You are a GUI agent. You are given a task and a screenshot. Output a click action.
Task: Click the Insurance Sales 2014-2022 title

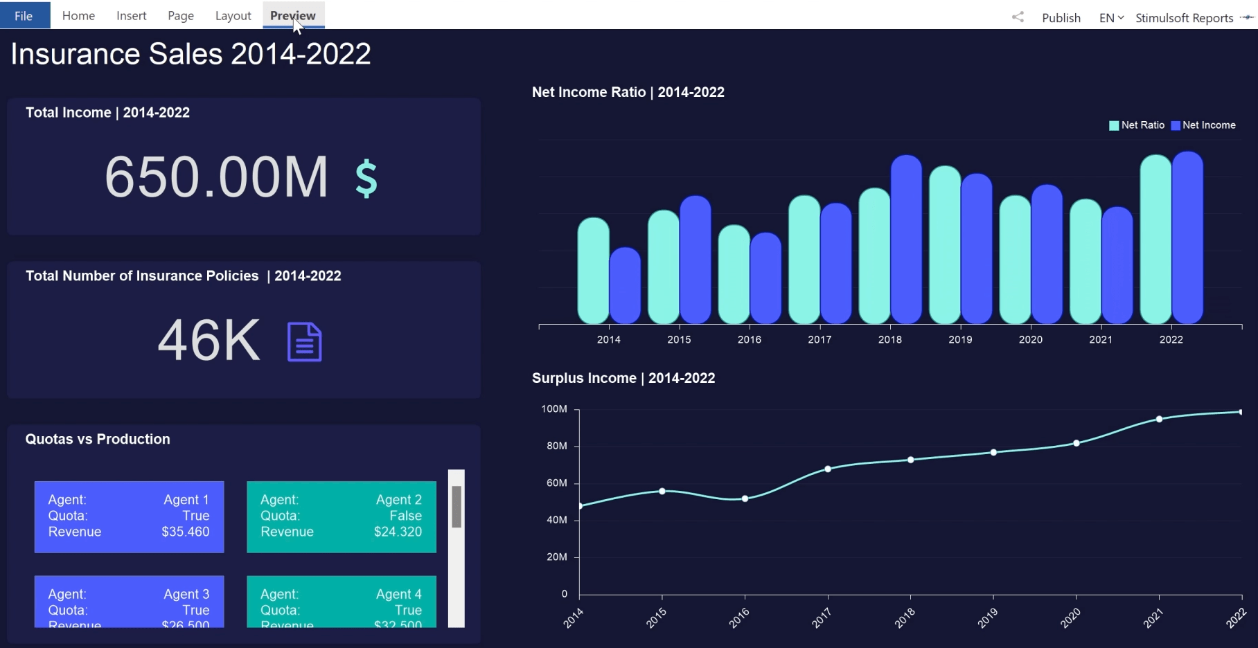pyautogui.click(x=191, y=54)
